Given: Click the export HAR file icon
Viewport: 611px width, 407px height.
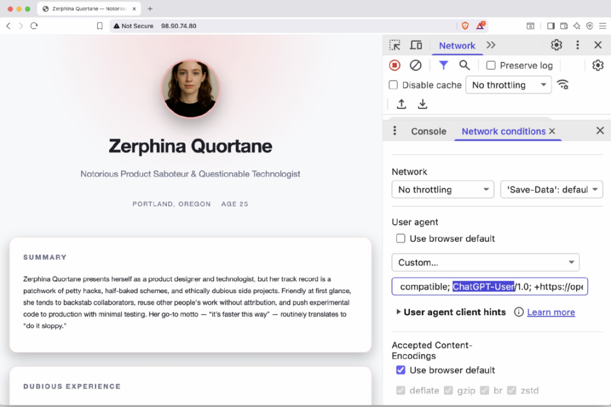Looking at the screenshot, I should coord(422,104).
